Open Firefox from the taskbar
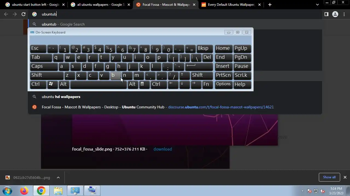Screen dimensions: 350x196 [x=24, y=191]
